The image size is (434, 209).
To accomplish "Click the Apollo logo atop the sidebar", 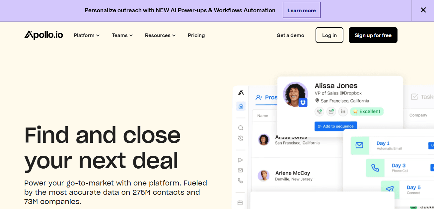I will (241, 93).
